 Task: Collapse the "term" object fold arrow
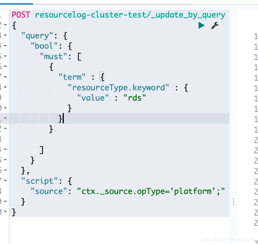pyautogui.click(x=6, y=77)
